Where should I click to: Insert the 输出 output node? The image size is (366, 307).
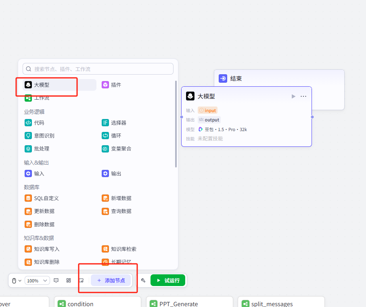pos(111,173)
